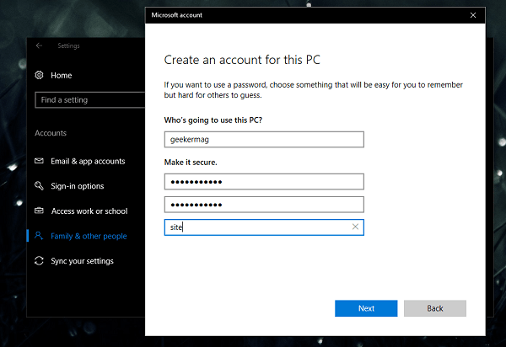Click the Email & app accounts envelope icon
This screenshot has height=347, width=506.
pos(39,161)
